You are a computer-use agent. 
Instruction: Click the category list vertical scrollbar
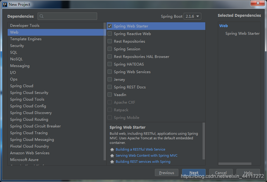105,91
